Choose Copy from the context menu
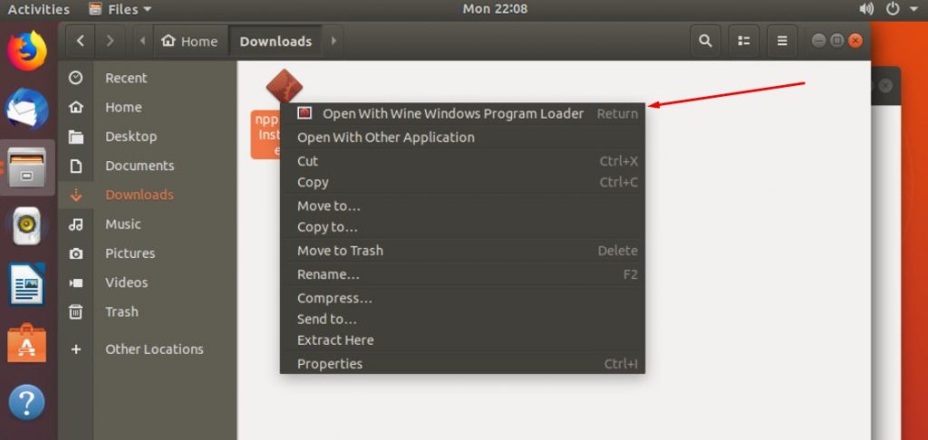Viewport: 928px width, 440px height. click(462, 182)
